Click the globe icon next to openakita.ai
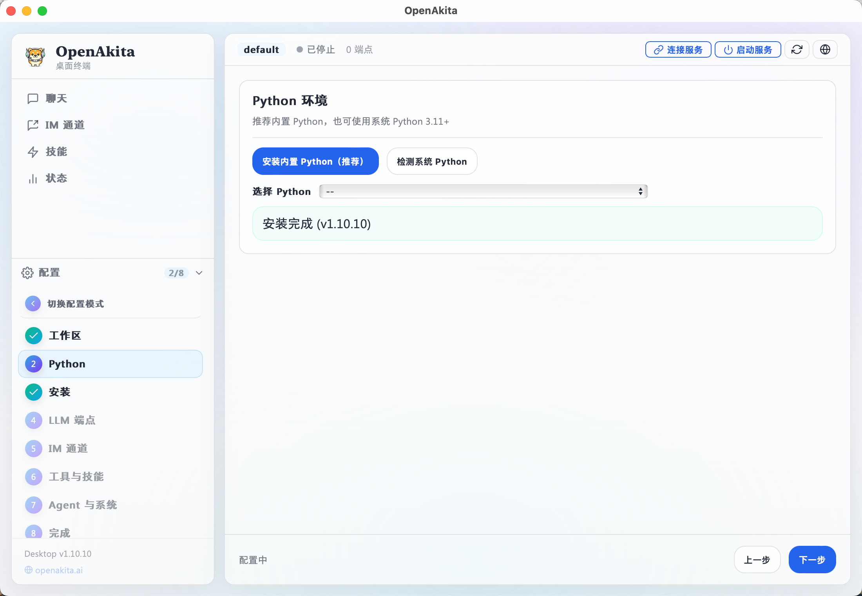This screenshot has height=596, width=862. click(28, 570)
